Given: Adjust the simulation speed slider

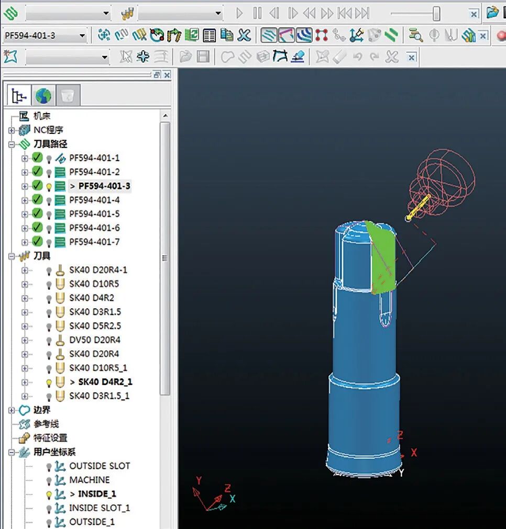Looking at the screenshot, I should [436, 14].
